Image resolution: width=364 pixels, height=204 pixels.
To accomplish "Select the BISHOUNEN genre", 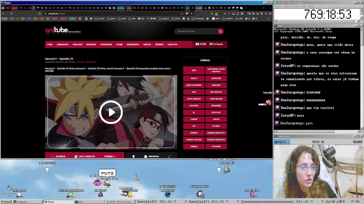I will [216, 106].
